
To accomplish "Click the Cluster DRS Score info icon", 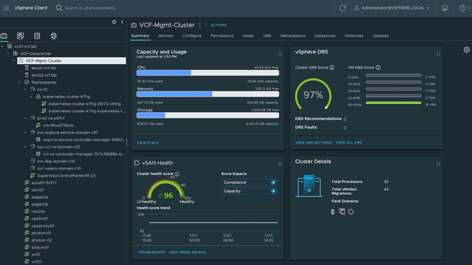I will click(332, 68).
